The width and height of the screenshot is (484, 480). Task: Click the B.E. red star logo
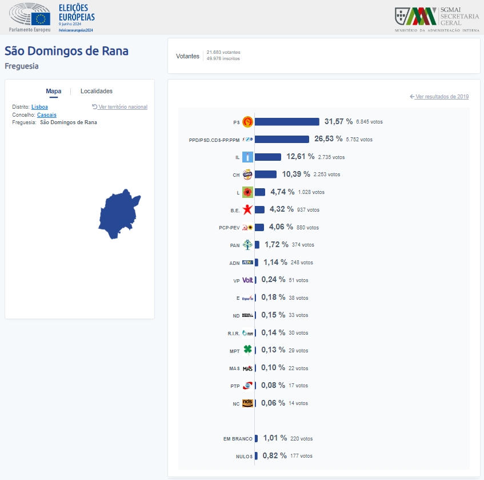[247, 210]
